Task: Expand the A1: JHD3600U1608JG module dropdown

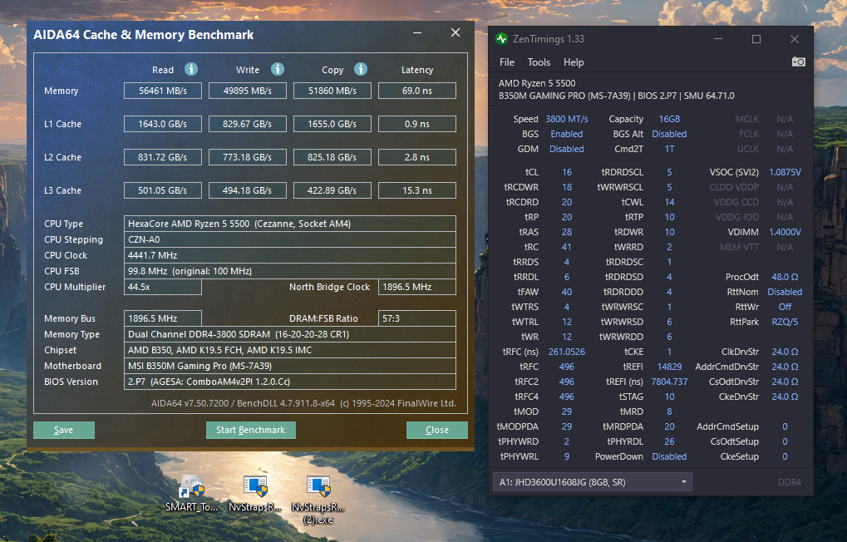Action: click(x=592, y=482)
